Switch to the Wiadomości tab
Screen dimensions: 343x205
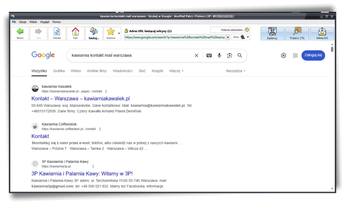point(123,71)
